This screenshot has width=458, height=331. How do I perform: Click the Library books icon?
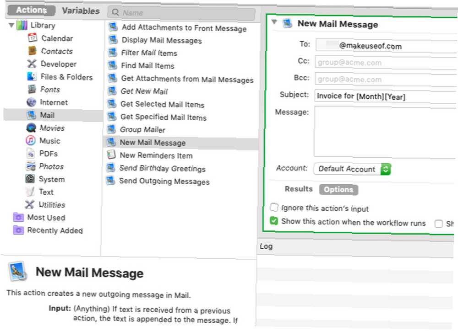(x=22, y=25)
